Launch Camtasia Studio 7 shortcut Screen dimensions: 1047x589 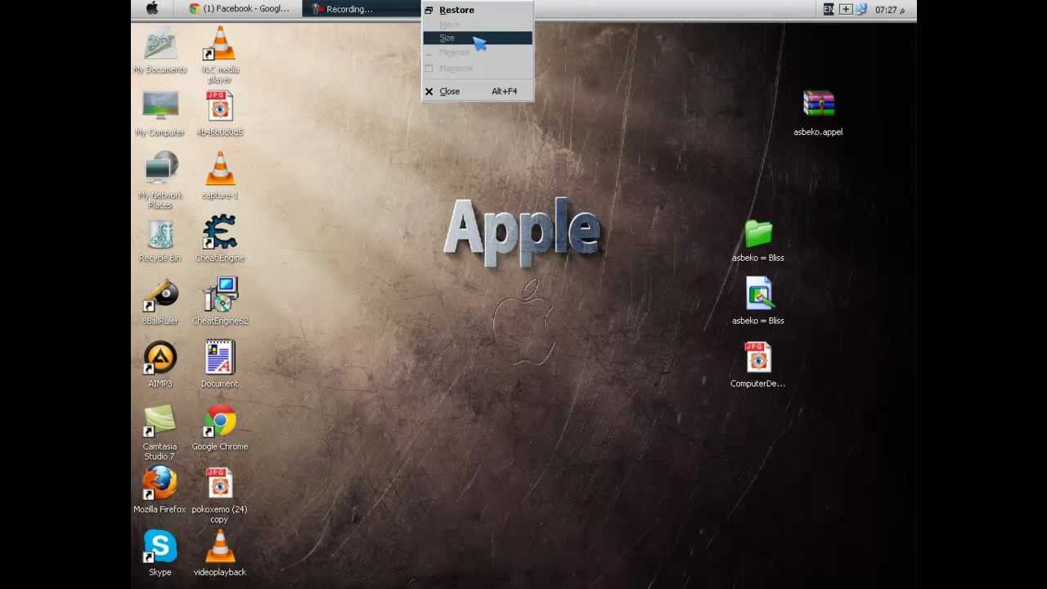[x=160, y=433]
